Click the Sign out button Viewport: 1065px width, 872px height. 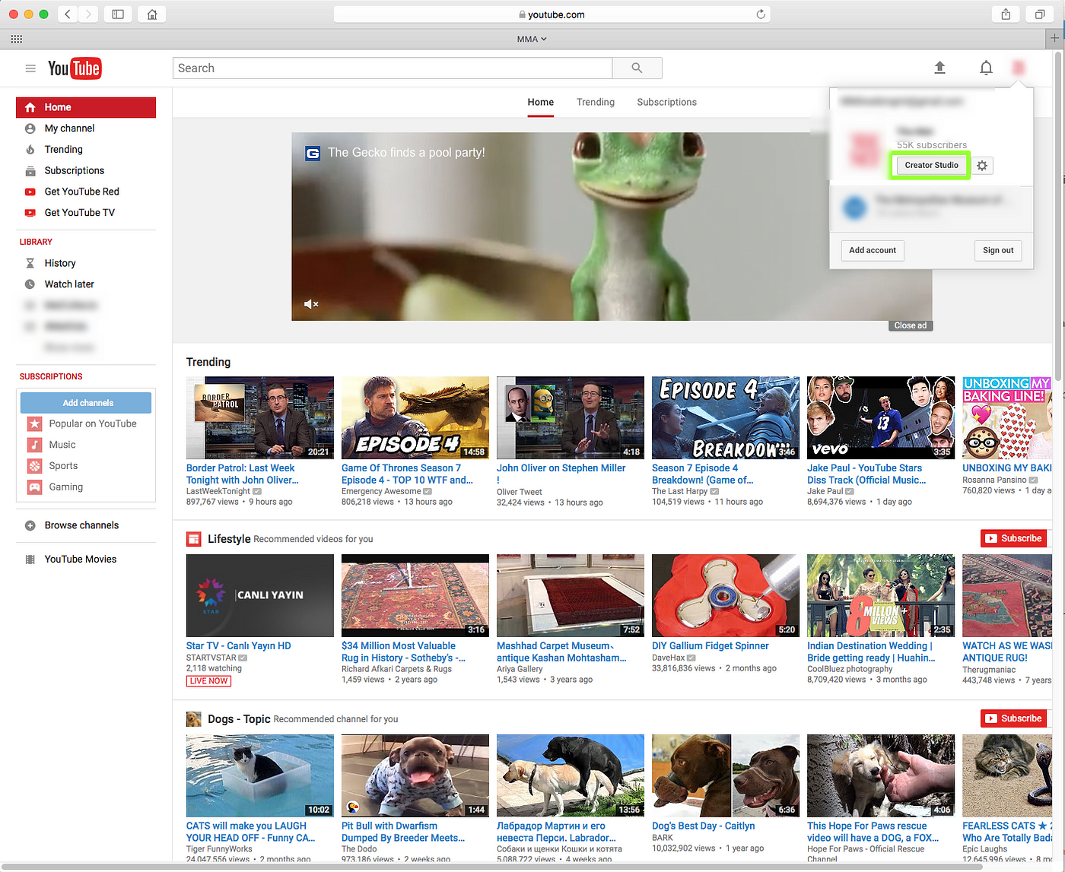pos(998,250)
